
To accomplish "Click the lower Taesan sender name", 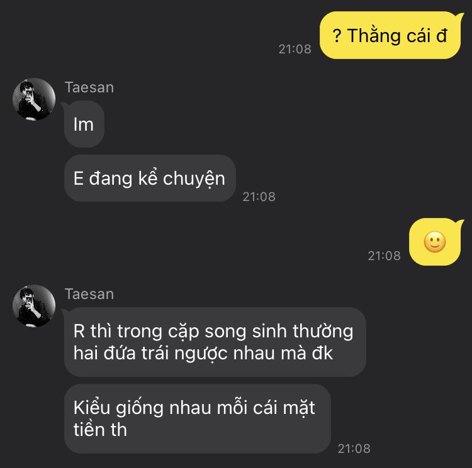I will 89,294.
